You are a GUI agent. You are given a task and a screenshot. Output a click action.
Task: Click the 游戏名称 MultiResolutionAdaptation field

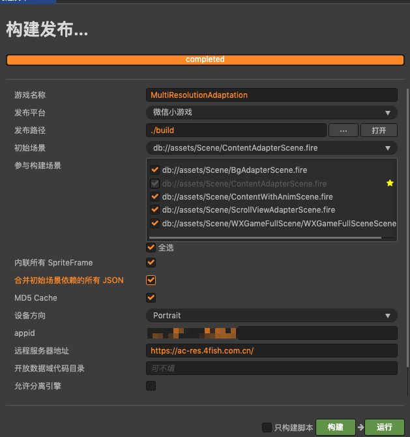click(272, 95)
